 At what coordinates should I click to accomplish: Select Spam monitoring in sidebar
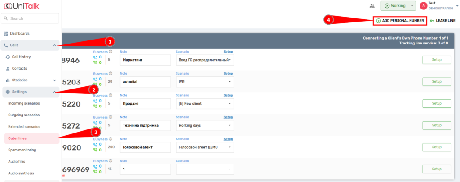pyautogui.click(x=22, y=150)
